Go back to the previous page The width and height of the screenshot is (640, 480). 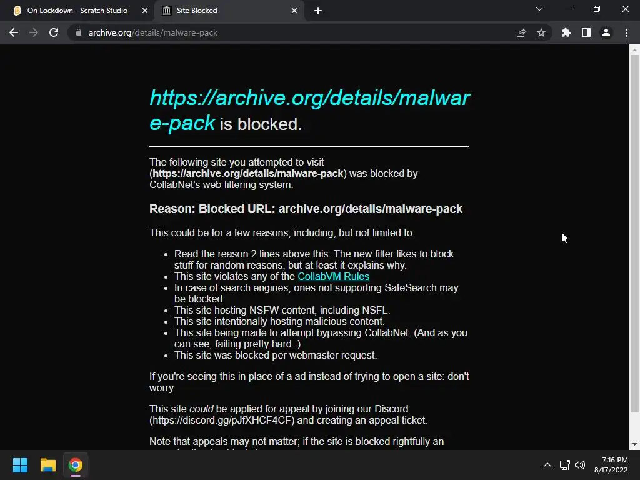(x=14, y=32)
